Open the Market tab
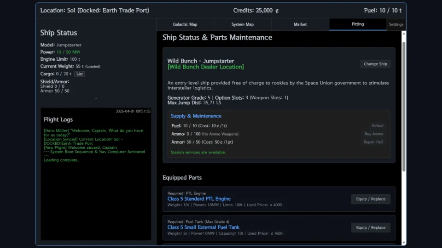Viewport: 442px width, 248px height. tap(300, 24)
